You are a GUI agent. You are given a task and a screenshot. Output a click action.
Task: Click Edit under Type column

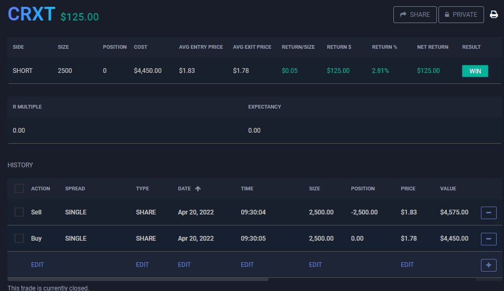pyautogui.click(x=142, y=265)
